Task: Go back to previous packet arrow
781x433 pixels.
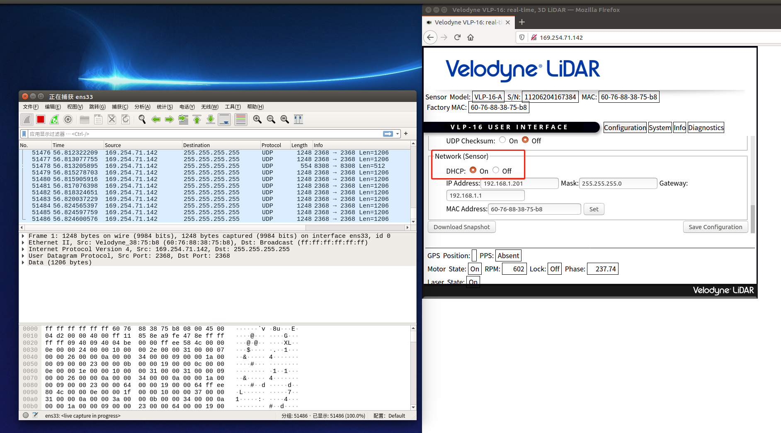Action: tap(156, 119)
